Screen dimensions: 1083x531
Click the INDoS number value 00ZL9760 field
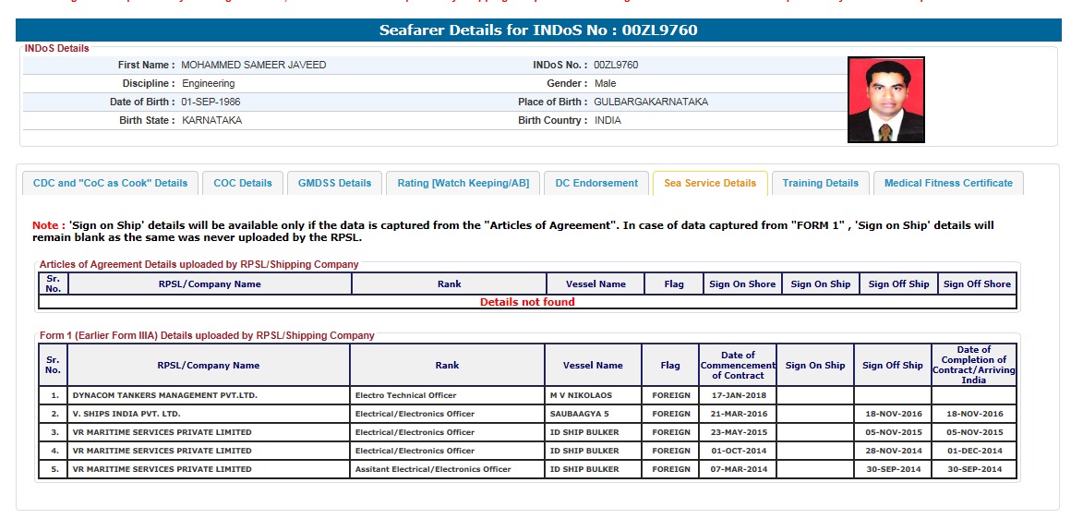coord(616,66)
